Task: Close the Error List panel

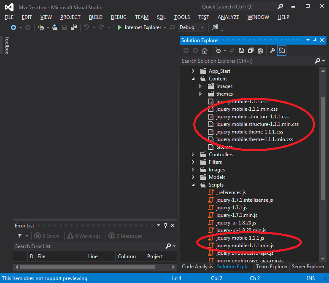Action: (x=173, y=225)
